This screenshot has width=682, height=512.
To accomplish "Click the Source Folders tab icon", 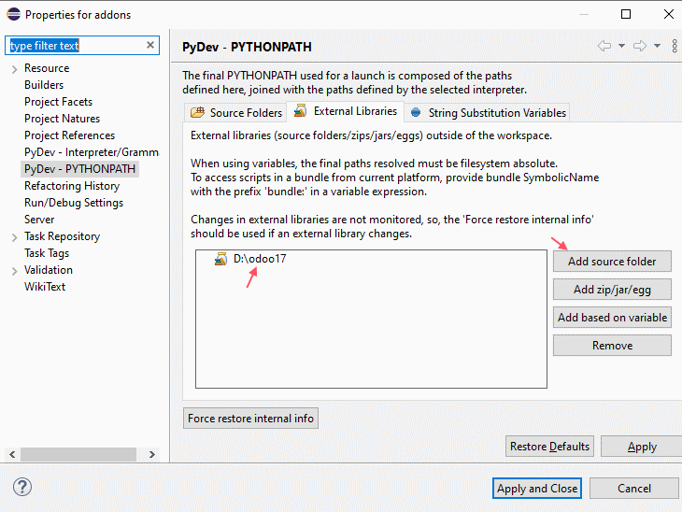I will coord(197,113).
